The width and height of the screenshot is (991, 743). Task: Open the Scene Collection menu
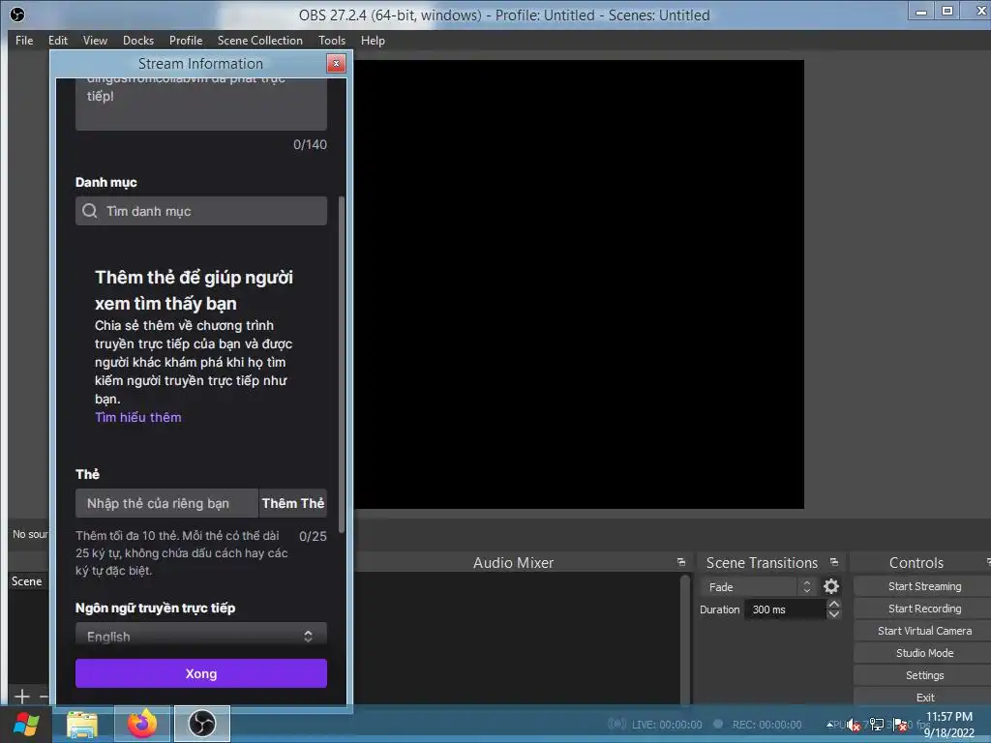tap(259, 41)
